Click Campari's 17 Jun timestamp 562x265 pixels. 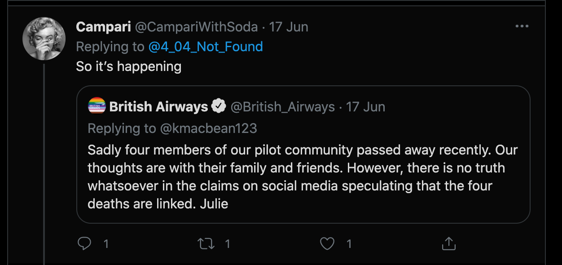tap(289, 27)
